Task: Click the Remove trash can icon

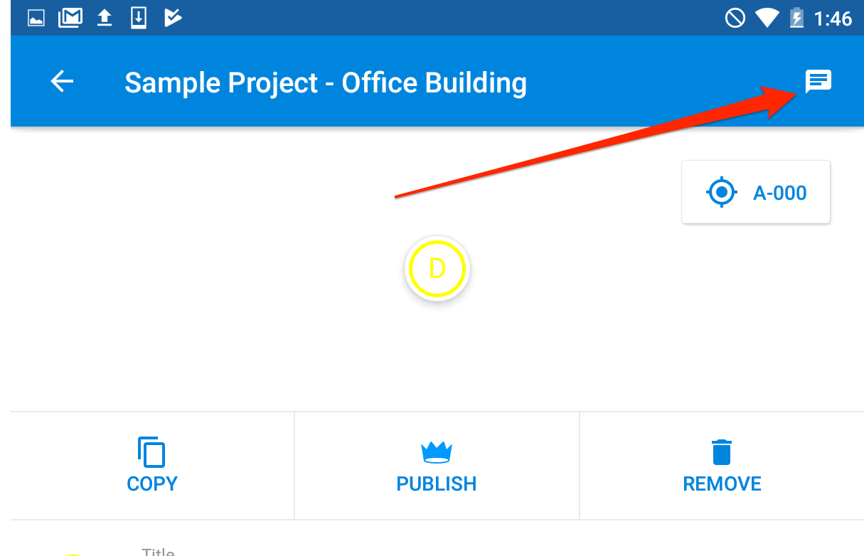Action: pos(722,452)
